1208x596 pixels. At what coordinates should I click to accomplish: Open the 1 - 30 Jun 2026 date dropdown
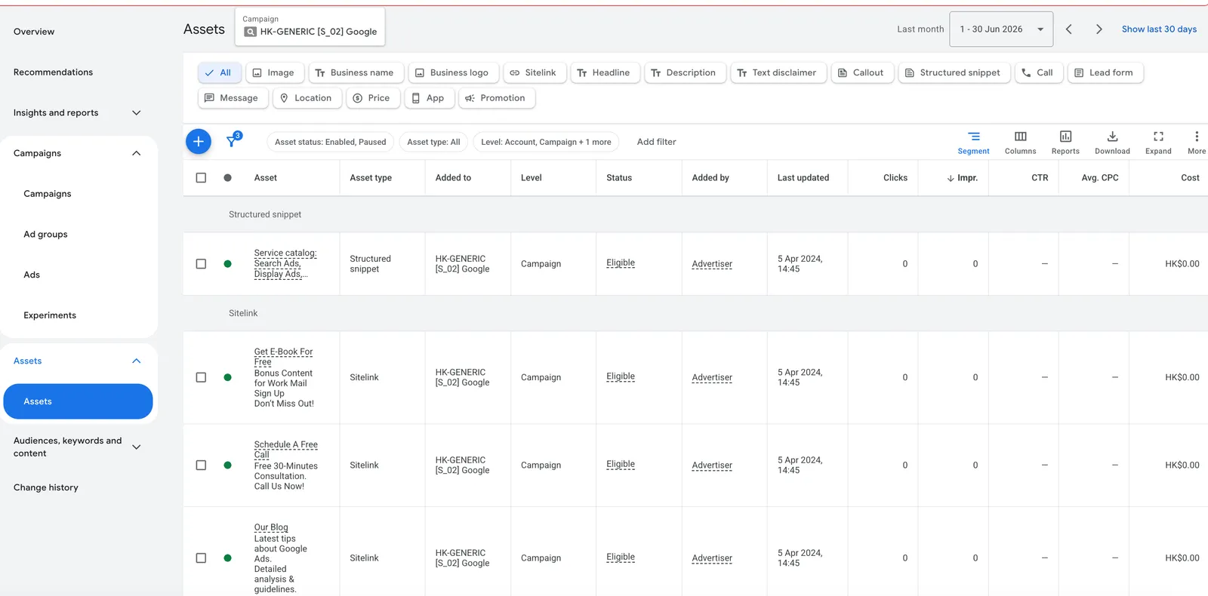tap(1001, 29)
